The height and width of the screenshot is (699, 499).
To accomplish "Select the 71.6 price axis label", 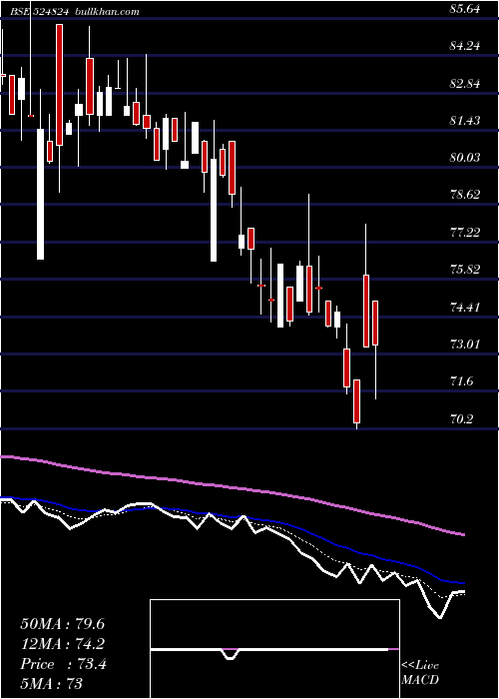I will pos(461,381).
